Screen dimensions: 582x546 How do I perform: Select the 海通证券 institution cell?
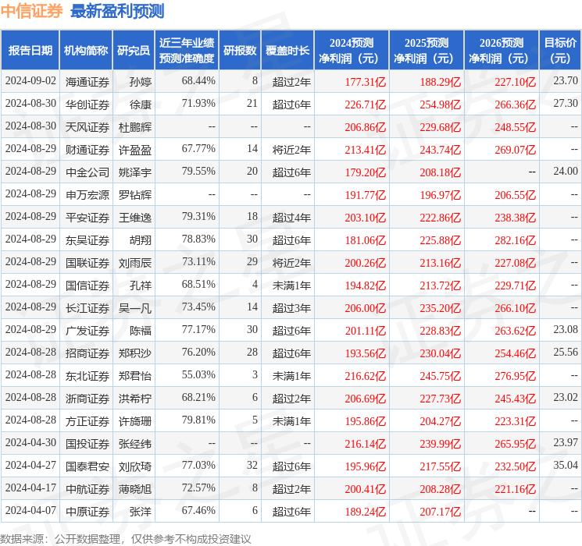point(87,82)
